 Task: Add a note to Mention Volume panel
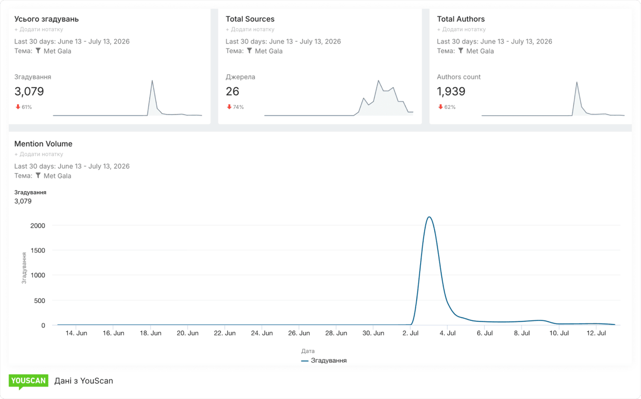coord(39,154)
